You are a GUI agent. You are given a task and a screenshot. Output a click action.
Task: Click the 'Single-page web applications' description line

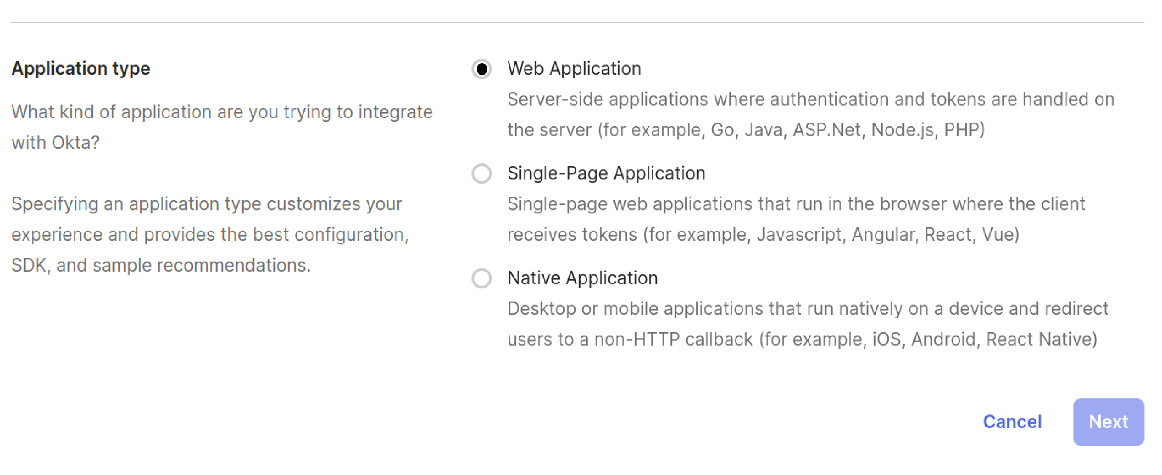point(796,204)
